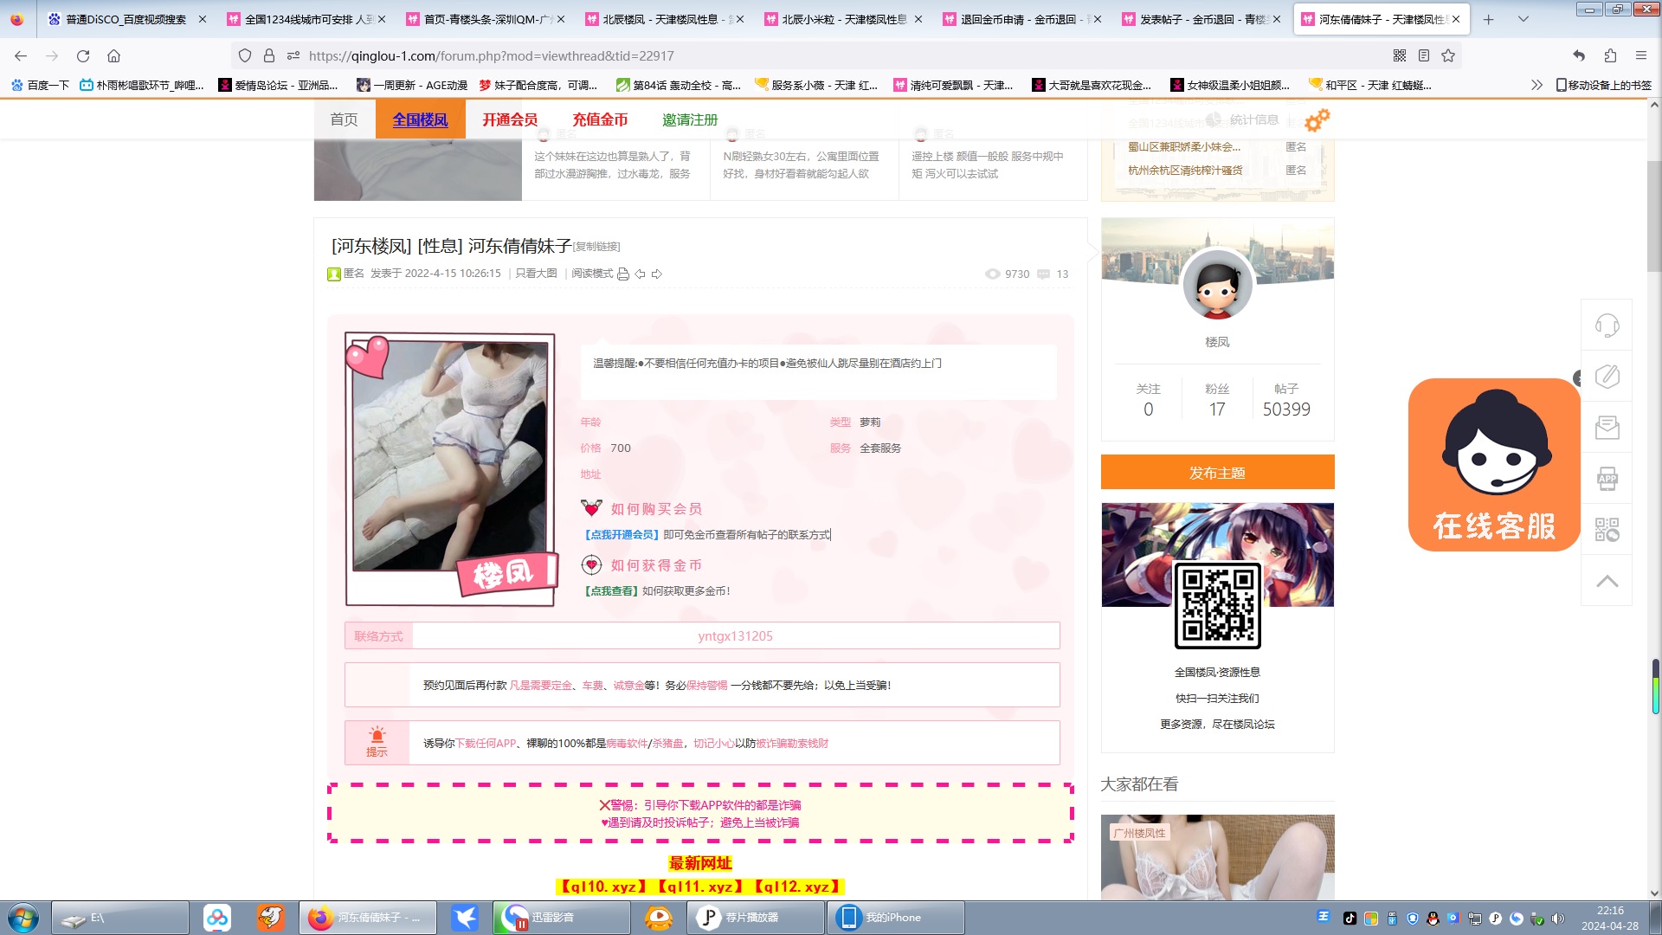Image resolution: width=1662 pixels, height=935 pixels.
Task: Click the printer icon beside 阅读模式
Action: coord(623,274)
